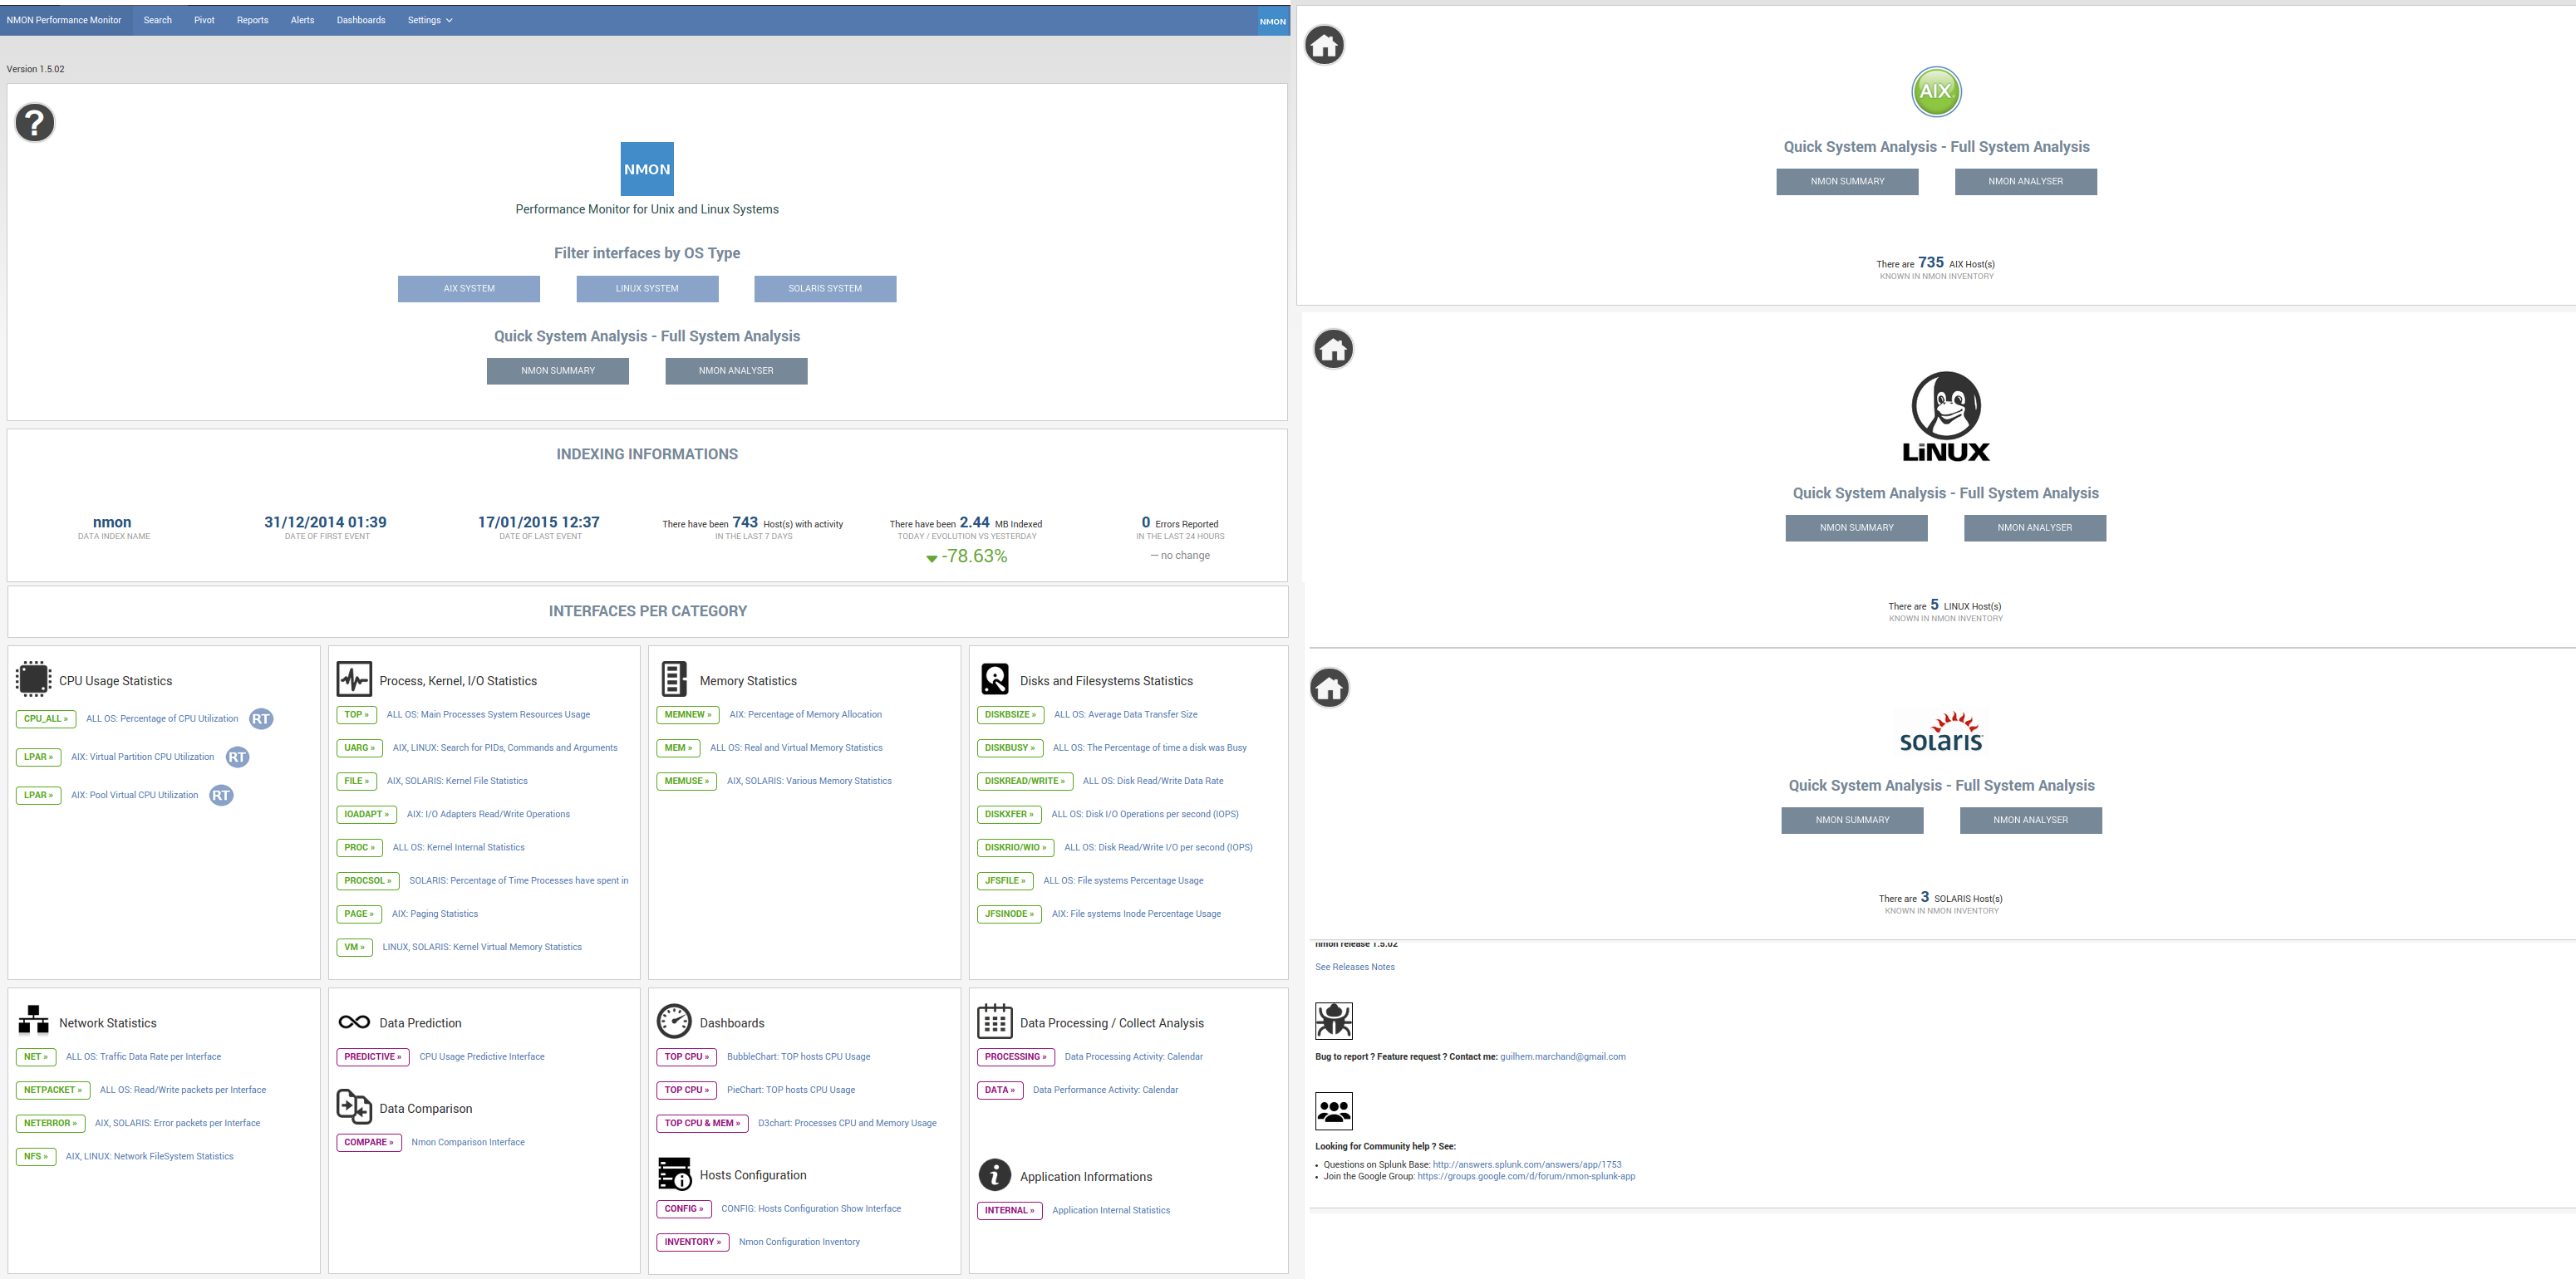Click the info icon for Application Informations
Image resolution: width=2576 pixels, height=1284 pixels.
pyautogui.click(x=994, y=1175)
